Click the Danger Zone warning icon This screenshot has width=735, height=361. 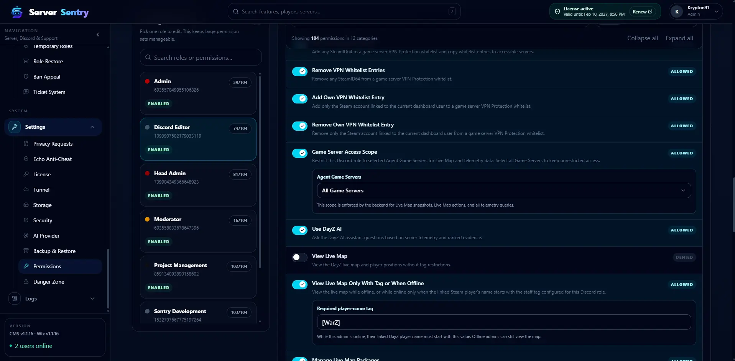coord(26,282)
